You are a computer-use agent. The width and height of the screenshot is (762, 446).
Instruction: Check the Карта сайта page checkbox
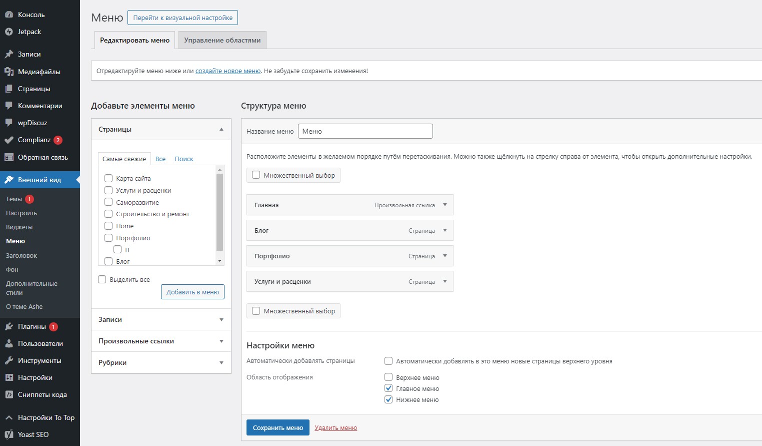pyautogui.click(x=108, y=178)
